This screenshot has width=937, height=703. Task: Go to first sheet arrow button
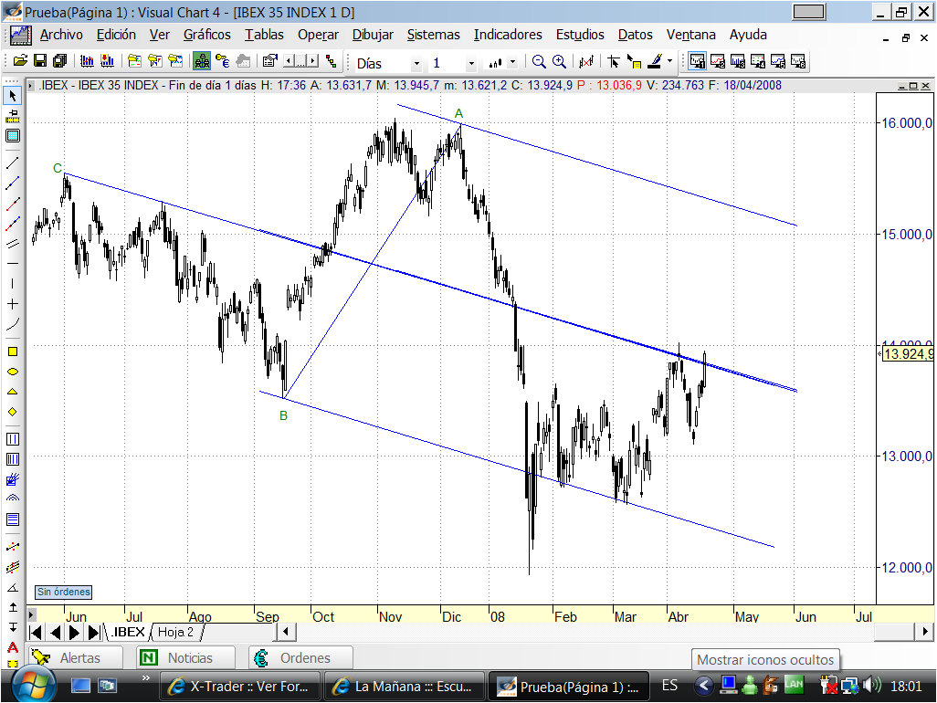pos(36,632)
